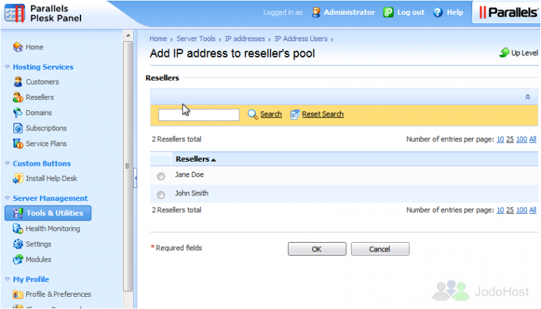Collapse the sidebar using the splitter handle
Image resolution: width=541 pixels, height=309 pixels.
coord(135,178)
